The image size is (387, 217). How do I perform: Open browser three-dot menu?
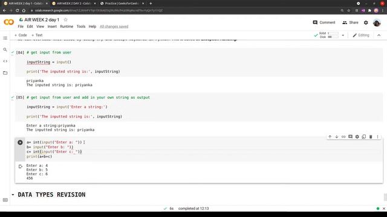tap(383, 11)
